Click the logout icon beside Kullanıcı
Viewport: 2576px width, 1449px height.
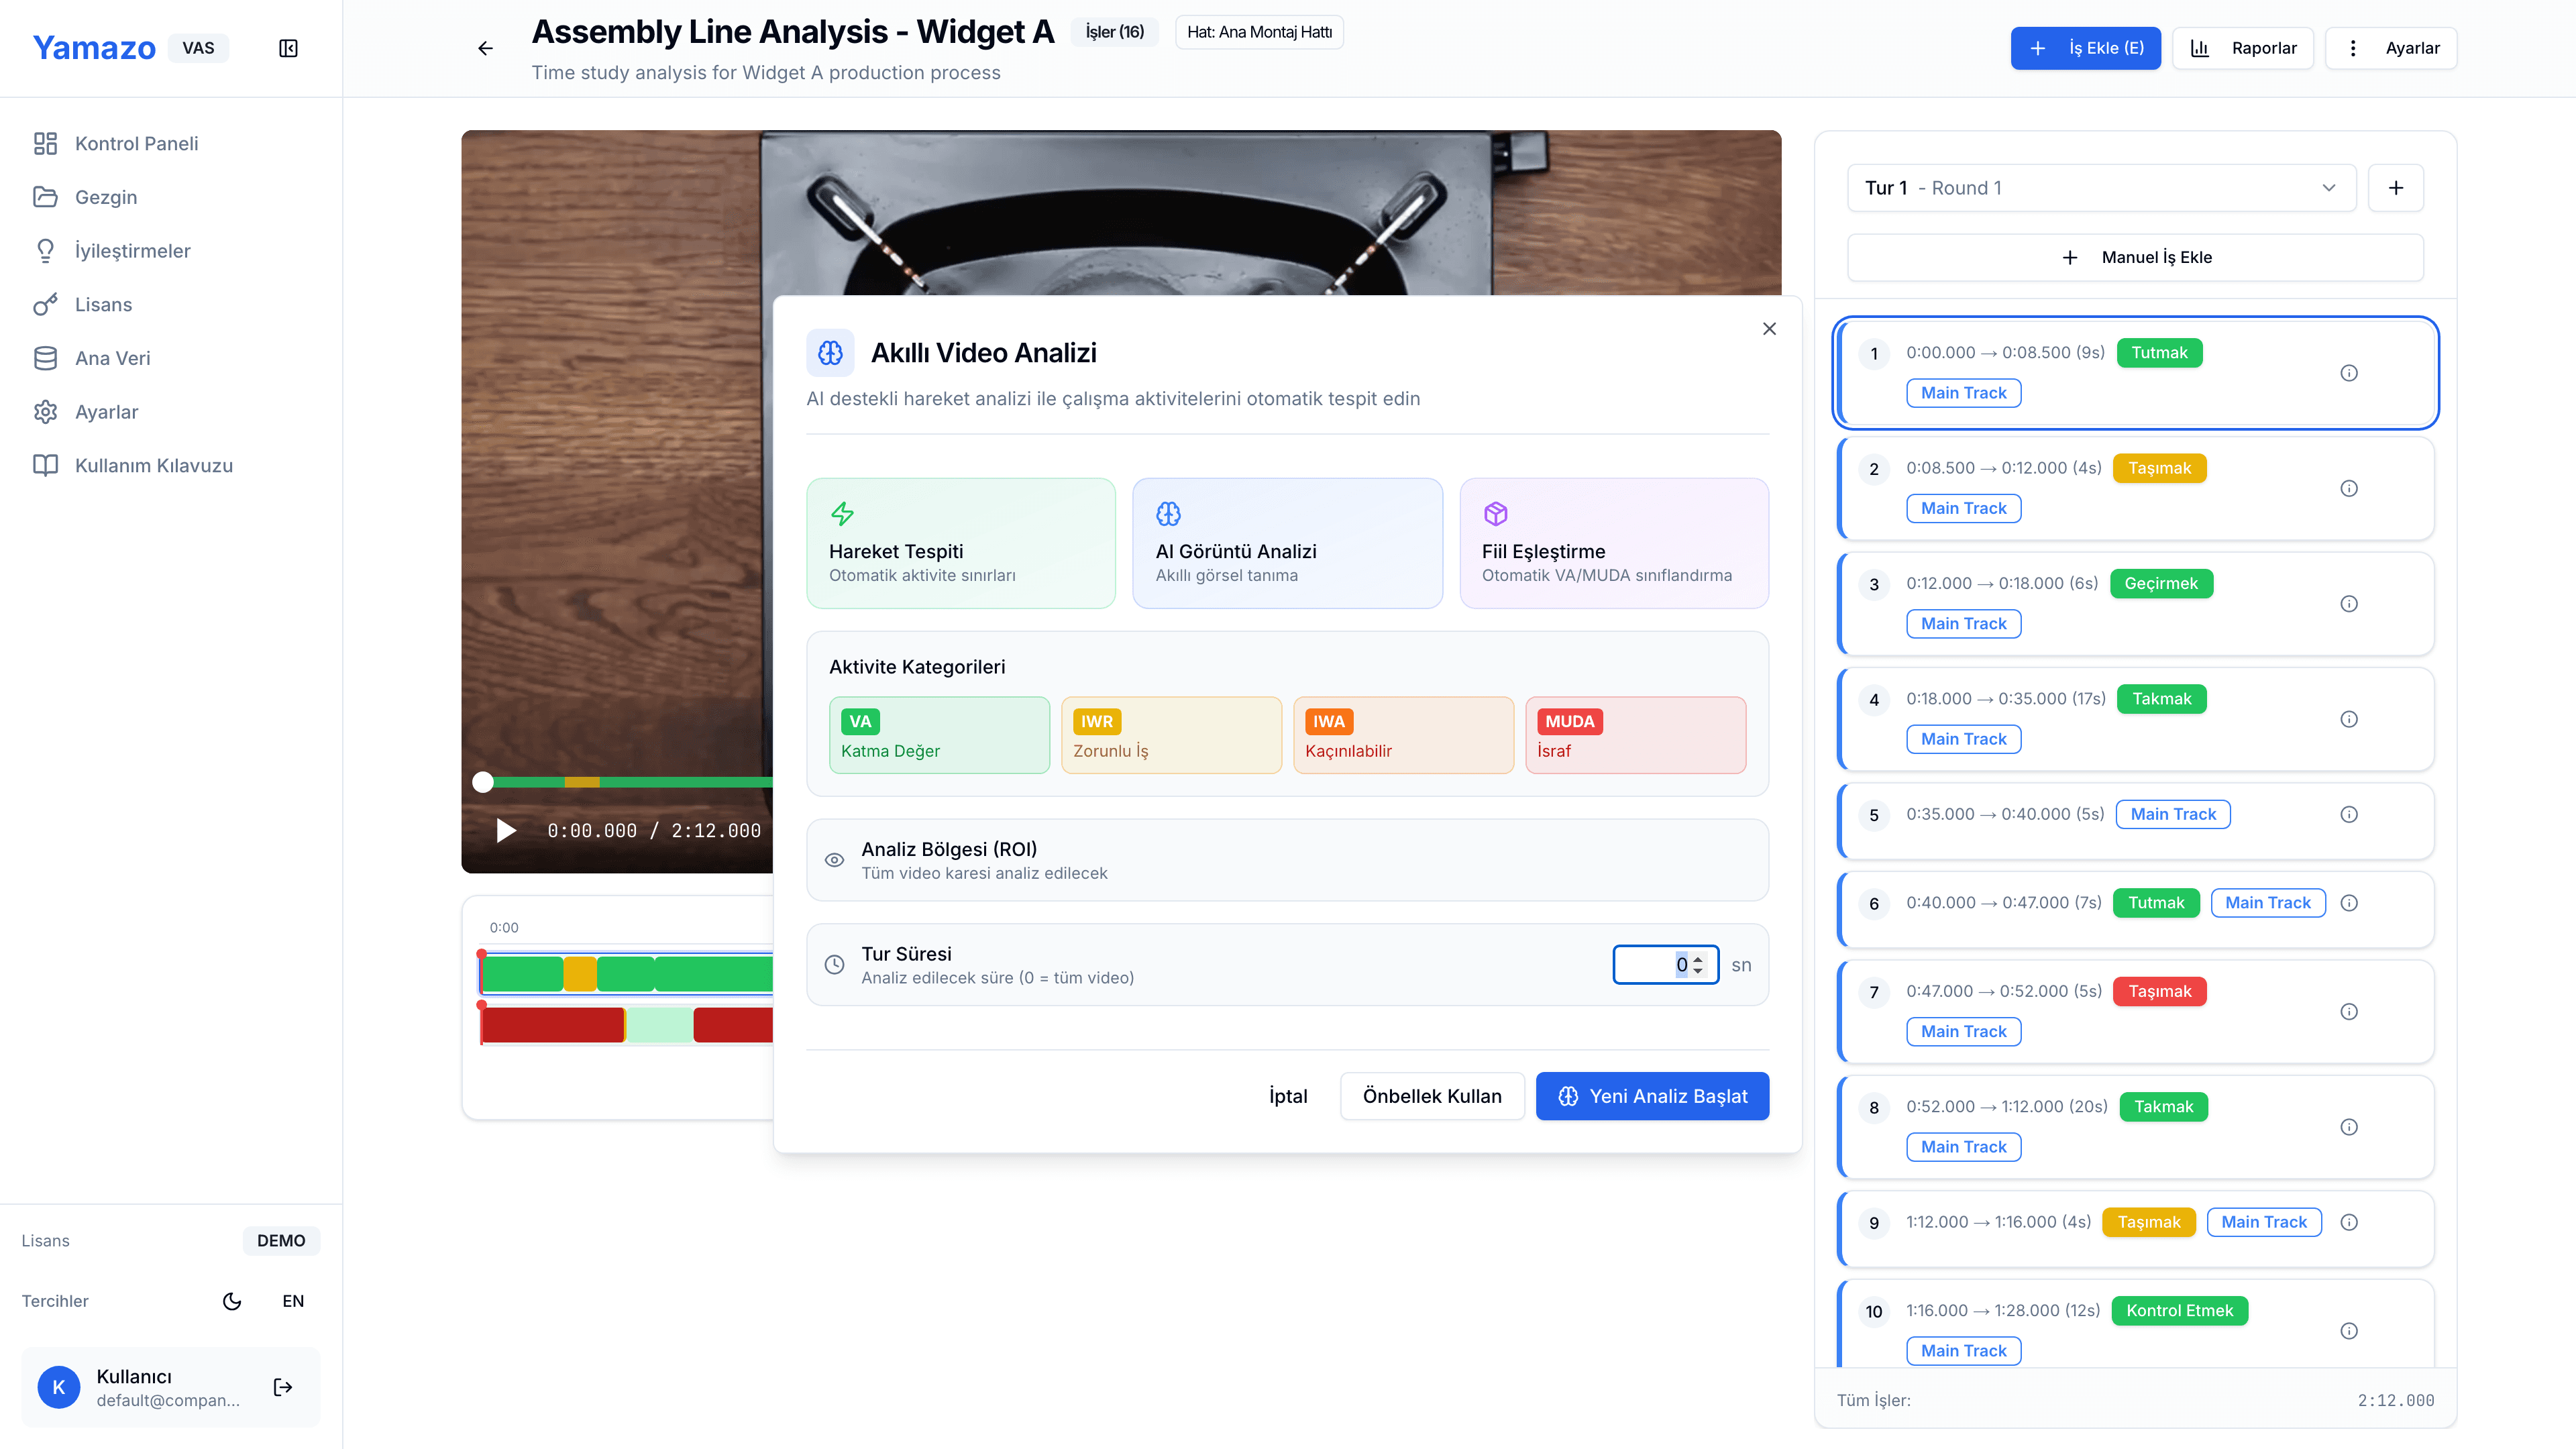pyautogui.click(x=283, y=1387)
